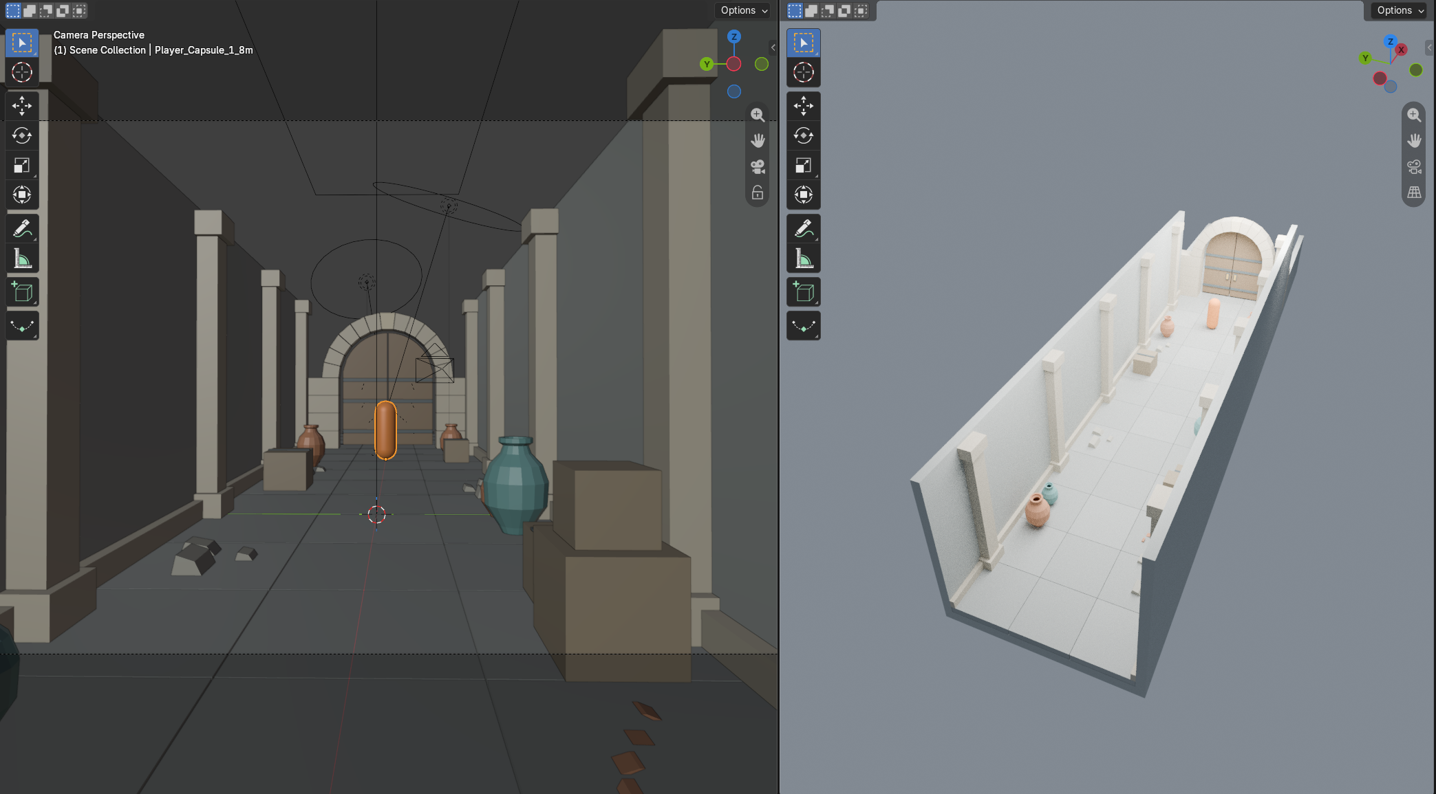Select the Rotate tool in left viewport
Screen dimensions: 1436x794
22,135
